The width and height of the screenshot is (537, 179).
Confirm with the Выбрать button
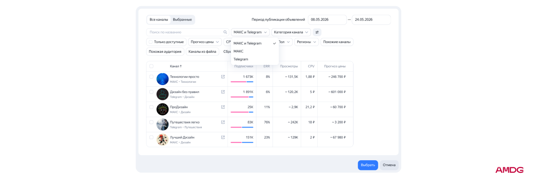click(368, 165)
